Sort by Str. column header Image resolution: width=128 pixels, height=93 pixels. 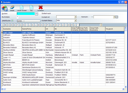[x=63, y=29]
